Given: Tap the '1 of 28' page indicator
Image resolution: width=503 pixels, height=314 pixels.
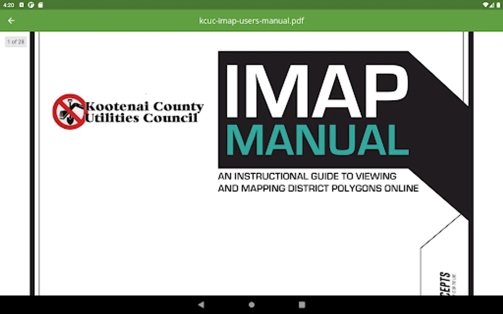Looking at the screenshot, I should [16, 42].
